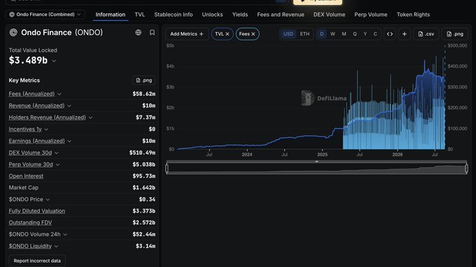Click the plus icon beside embed button
476x267 pixels.
click(405, 34)
